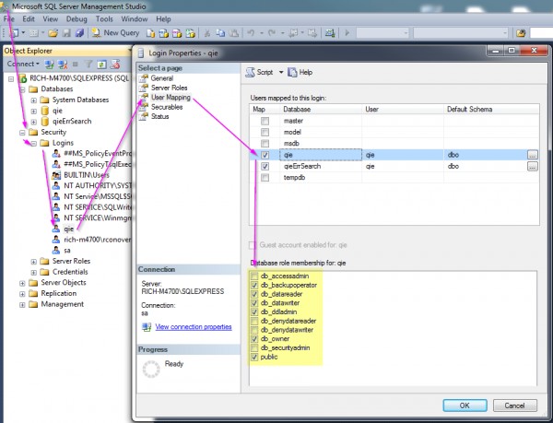Open the Edit menu
This screenshot has height=423, width=553.
tap(29, 19)
